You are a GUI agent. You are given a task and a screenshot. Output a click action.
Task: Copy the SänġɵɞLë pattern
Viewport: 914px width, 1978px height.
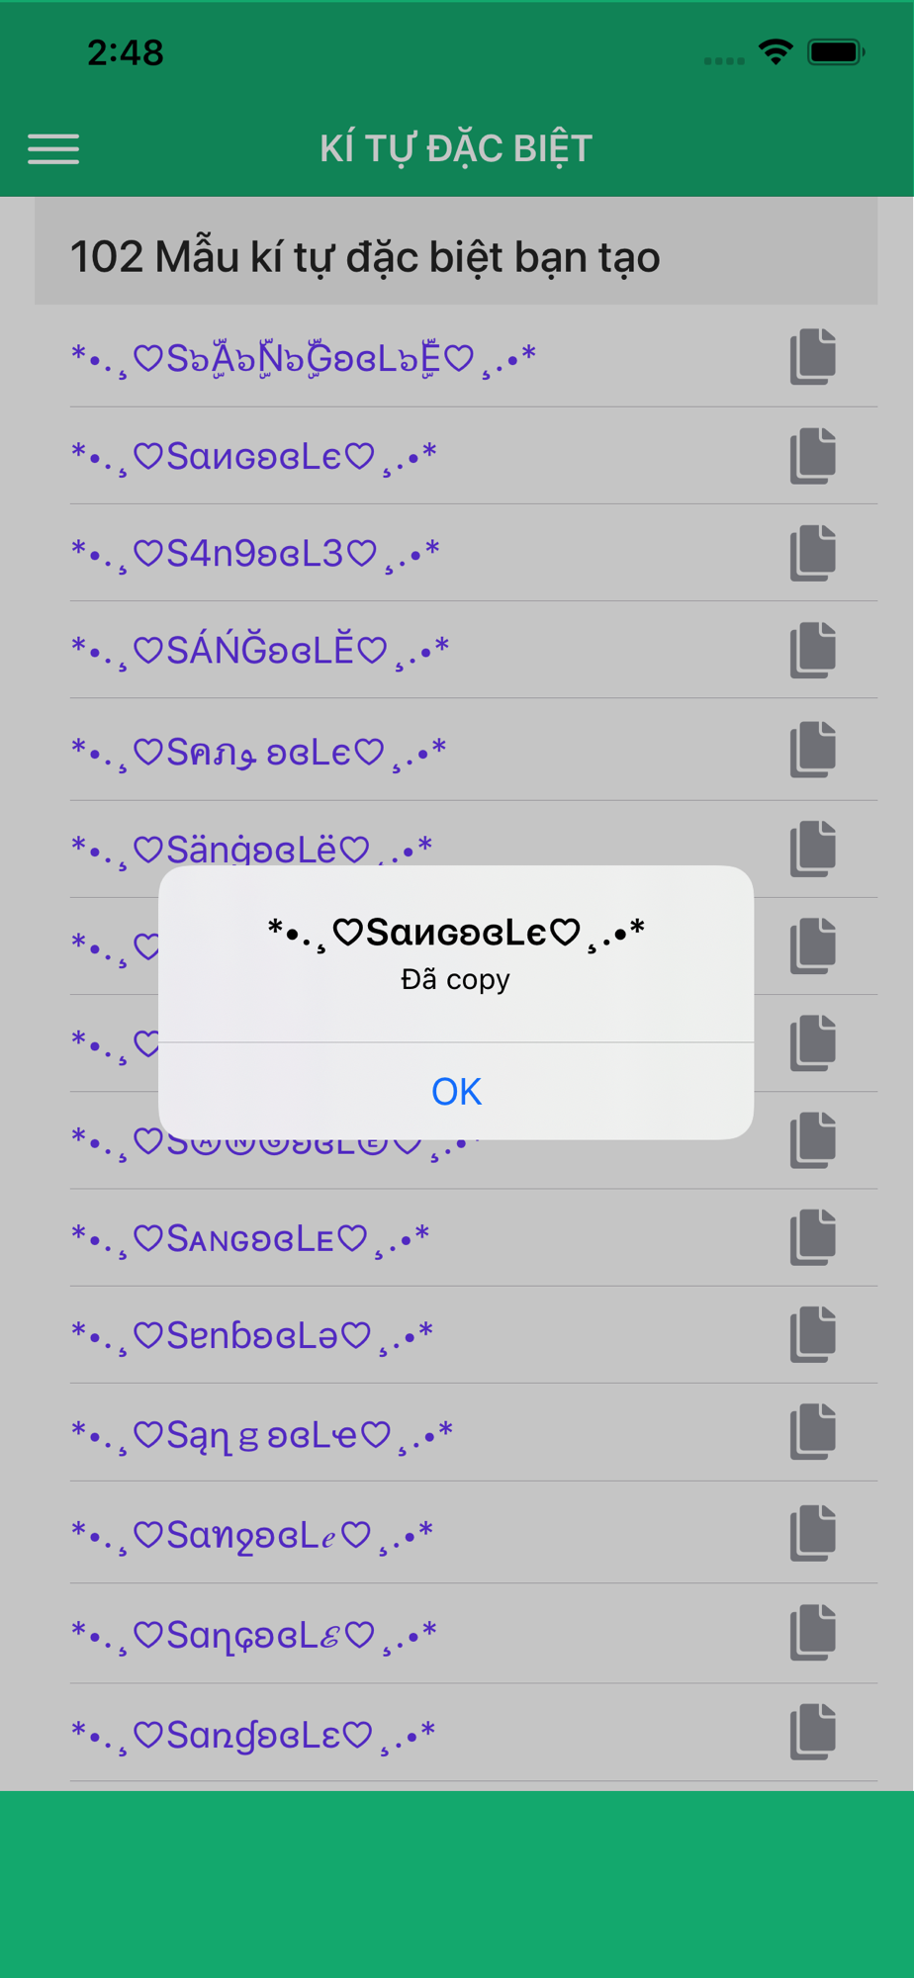(813, 849)
